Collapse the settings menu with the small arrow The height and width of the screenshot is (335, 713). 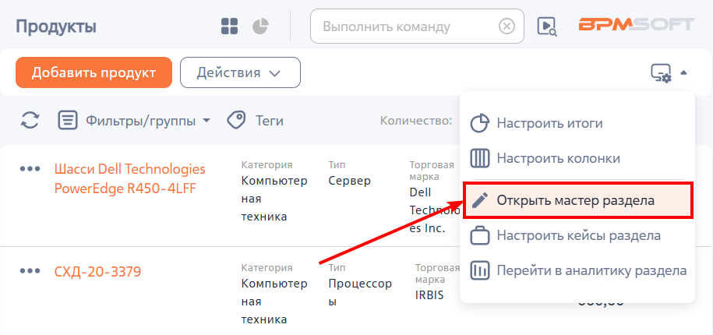pos(683,72)
